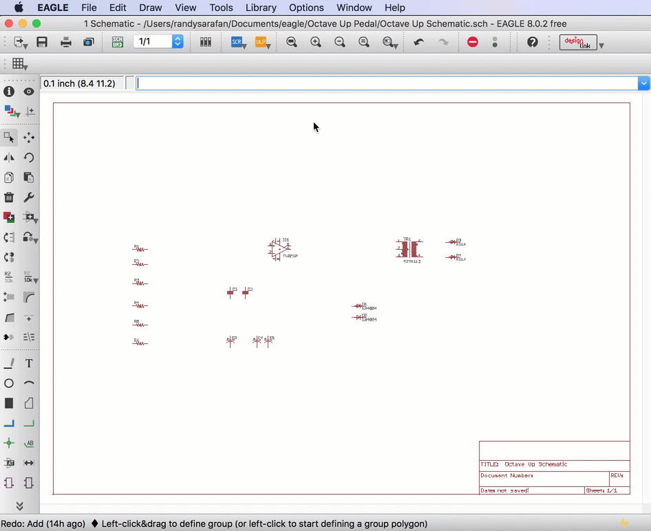Click the Redo arrow icon
This screenshot has height=531, width=651.
(x=443, y=42)
